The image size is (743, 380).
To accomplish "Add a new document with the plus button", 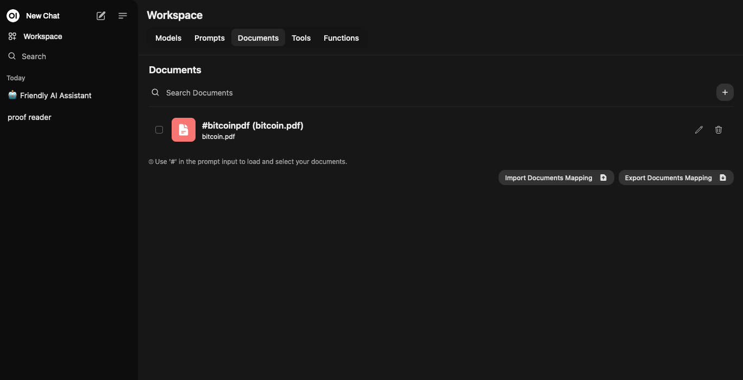I will coord(725,92).
